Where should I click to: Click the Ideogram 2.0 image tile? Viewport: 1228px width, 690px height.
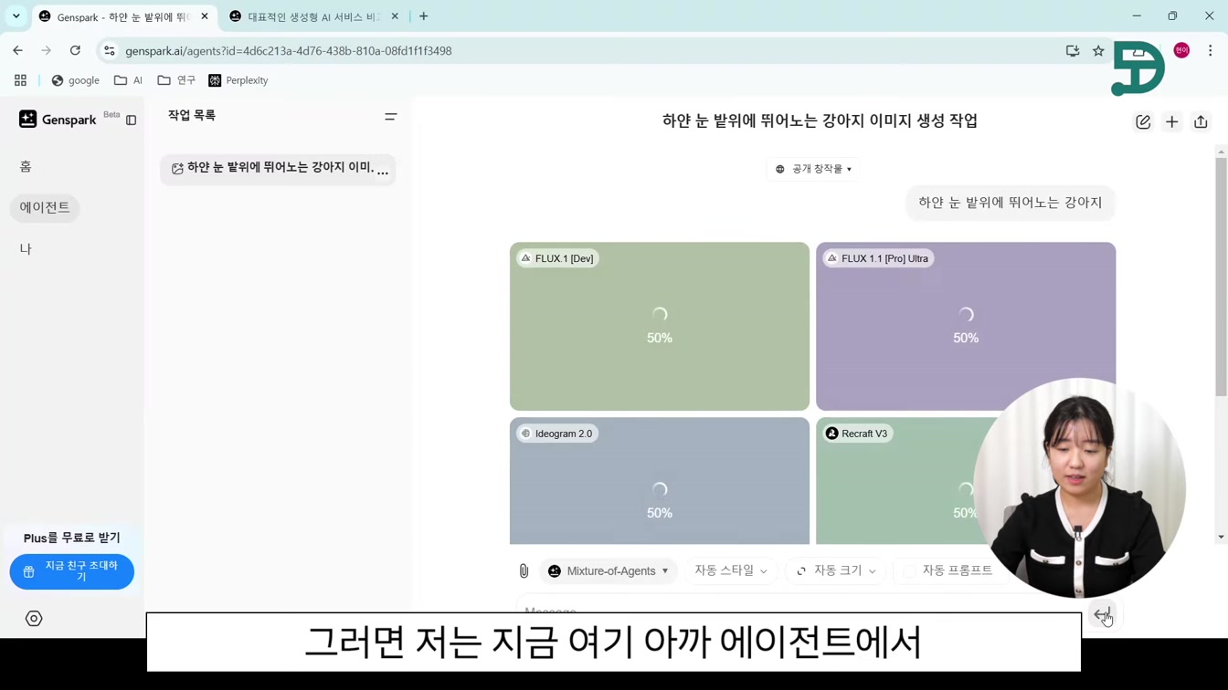tap(660, 481)
